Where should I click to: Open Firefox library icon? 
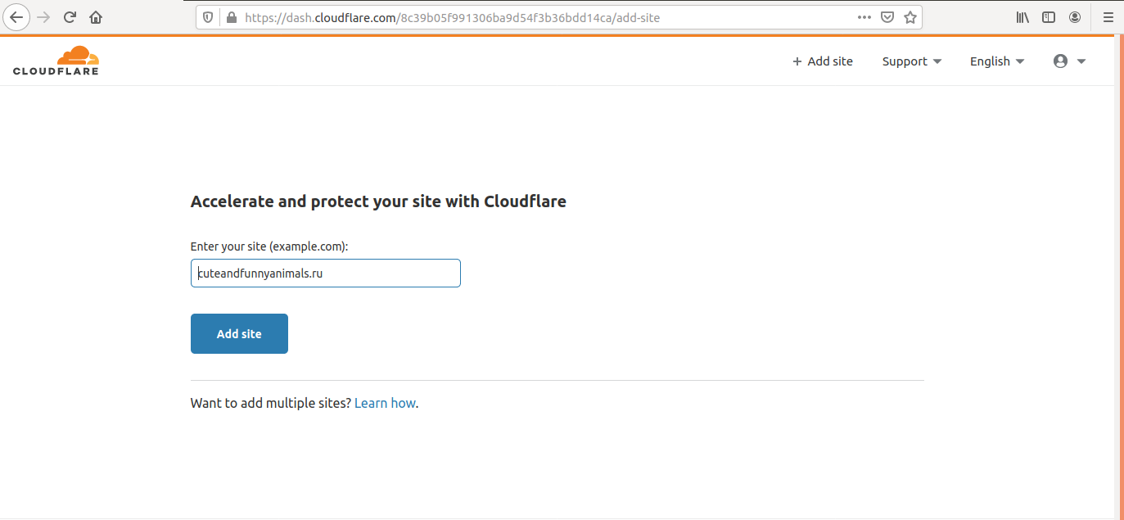tap(1022, 17)
